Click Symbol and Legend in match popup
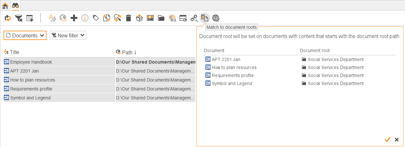405x147 pixels. [232, 83]
